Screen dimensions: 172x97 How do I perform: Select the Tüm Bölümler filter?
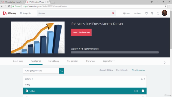click(x=122, y=70)
